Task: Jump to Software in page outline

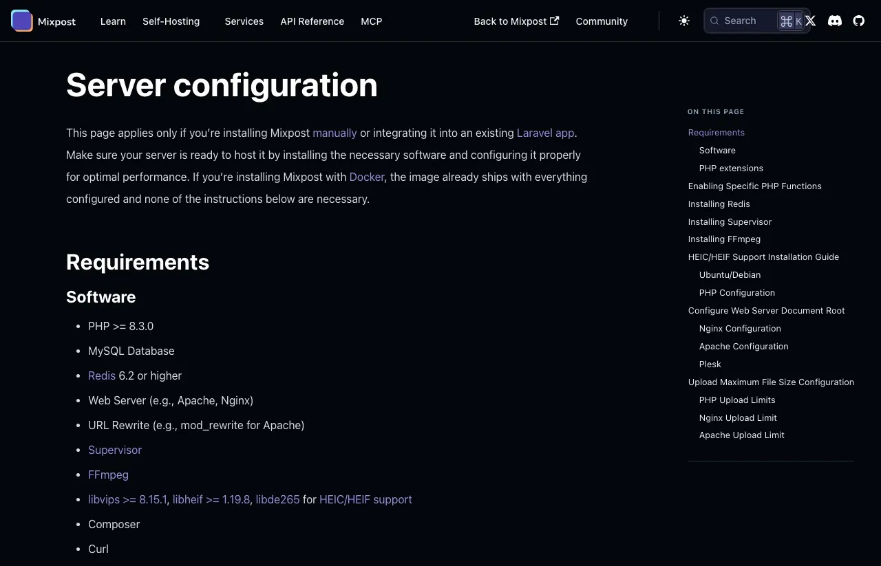Action: coord(717,151)
